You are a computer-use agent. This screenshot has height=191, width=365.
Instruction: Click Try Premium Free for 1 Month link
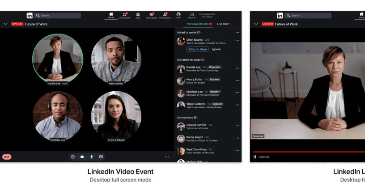point(207,15)
